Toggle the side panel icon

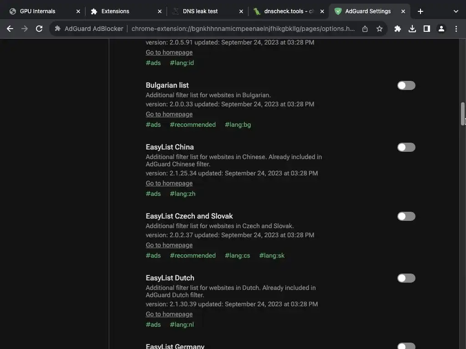[427, 29]
